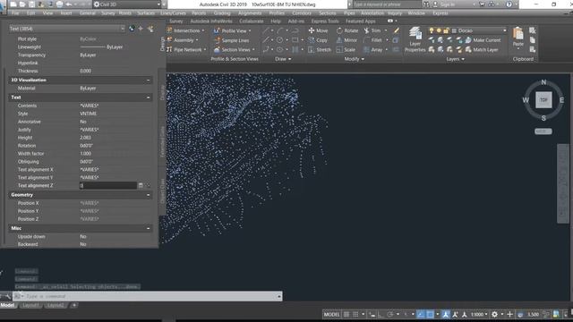573x322 pixels.
Task: Click the MODEL button in status bar
Action: click(x=331, y=314)
